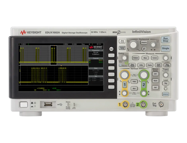Push the small round Force trigger button
Screen dimensions: 187x143
click(x=166, y=89)
